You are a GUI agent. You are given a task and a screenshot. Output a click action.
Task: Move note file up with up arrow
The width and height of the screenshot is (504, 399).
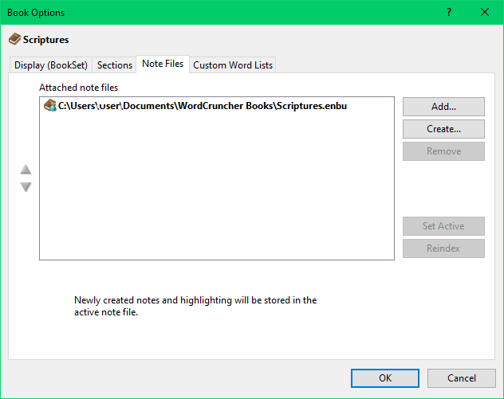(26, 170)
